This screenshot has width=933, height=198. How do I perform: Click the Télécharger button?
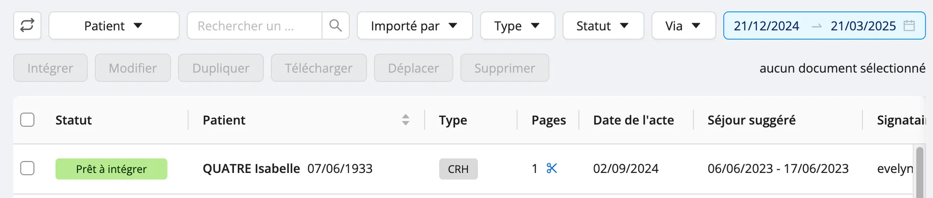click(318, 68)
